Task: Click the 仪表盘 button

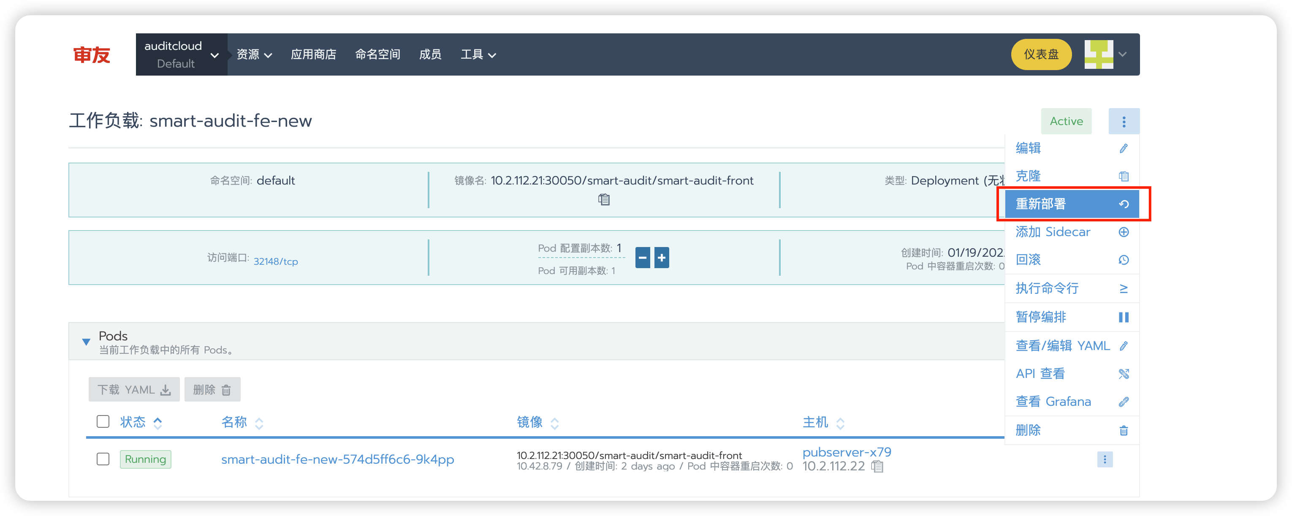Action: (1041, 54)
